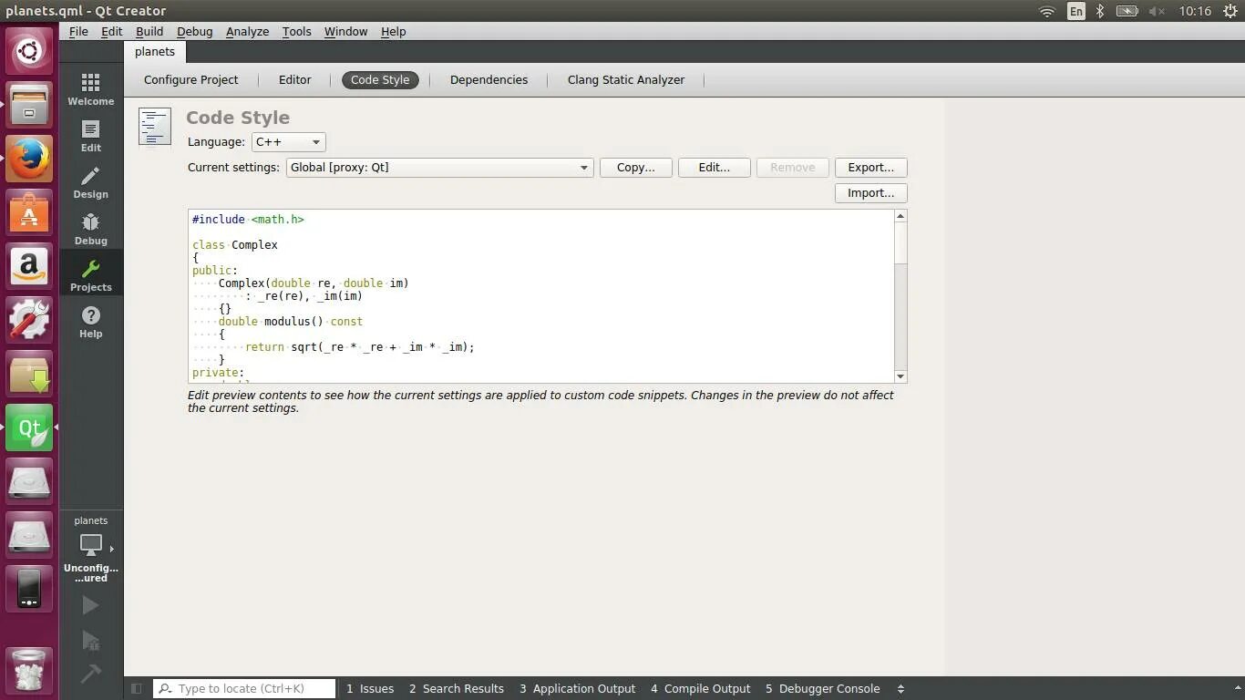The image size is (1245, 700).
Task: Open the clock showing 10:16
Action: coord(1195,11)
